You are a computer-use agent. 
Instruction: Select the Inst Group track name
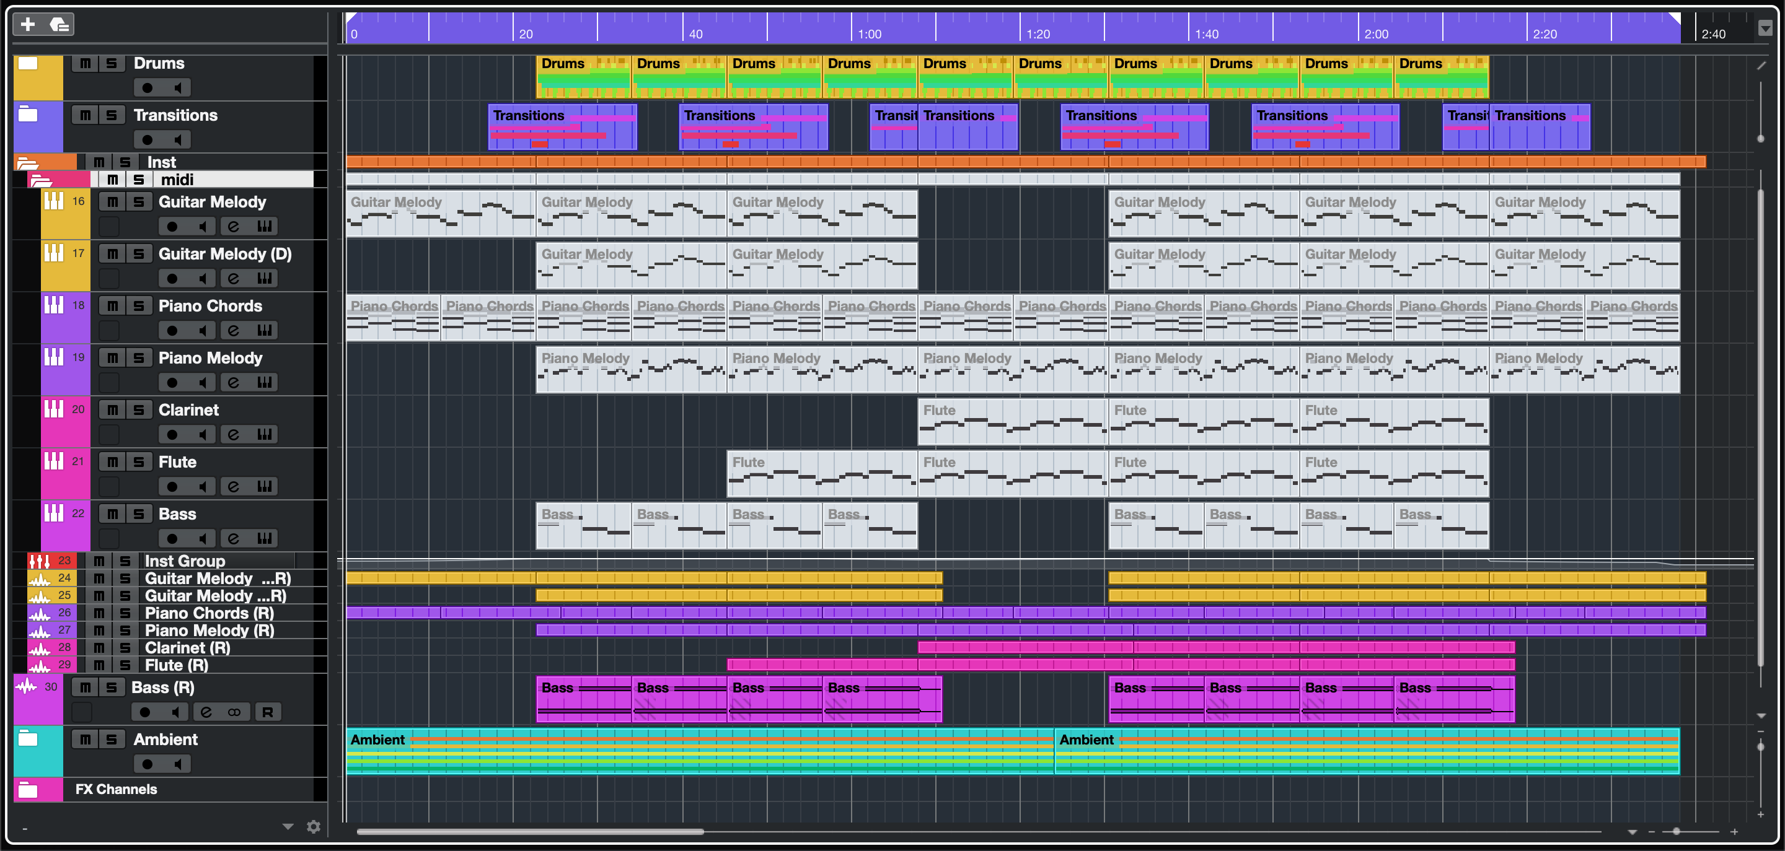point(184,560)
